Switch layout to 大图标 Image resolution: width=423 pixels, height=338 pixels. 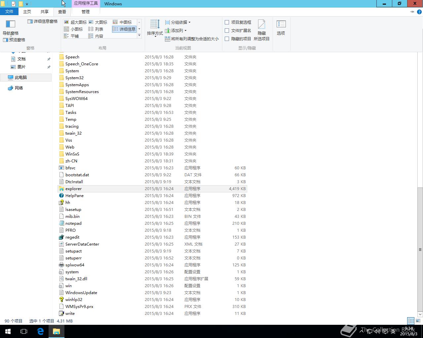98,22
